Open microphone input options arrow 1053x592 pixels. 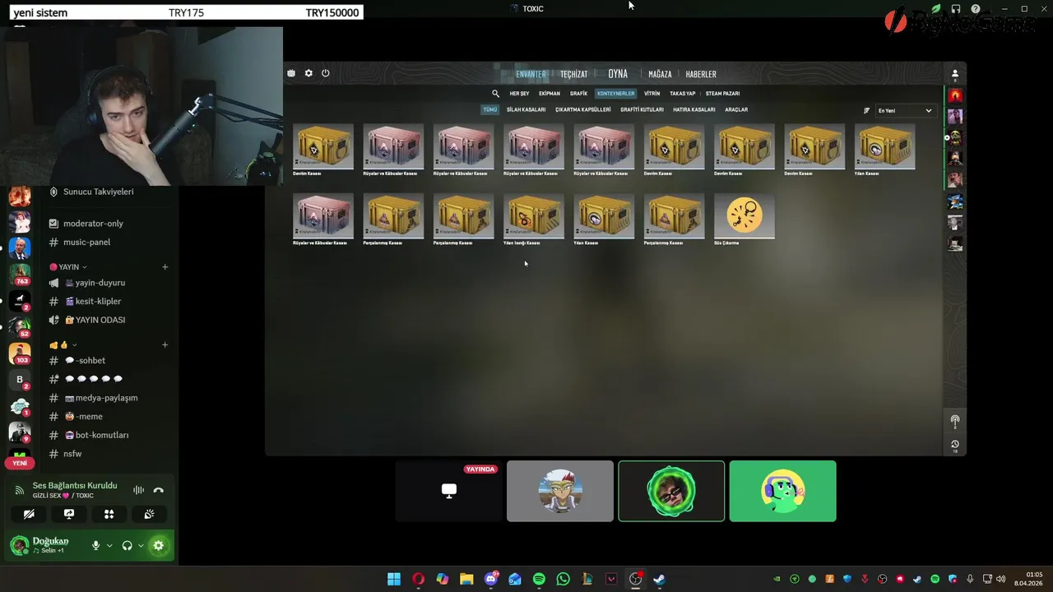pos(109,545)
